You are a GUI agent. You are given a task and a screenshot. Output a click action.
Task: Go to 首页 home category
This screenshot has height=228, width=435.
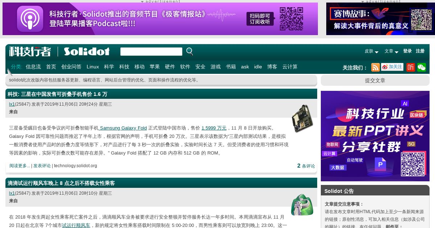click(51, 67)
